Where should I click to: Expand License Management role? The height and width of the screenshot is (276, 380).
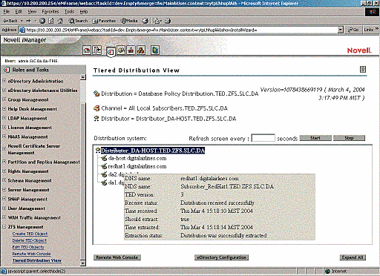pyautogui.click(x=4, y=127)
